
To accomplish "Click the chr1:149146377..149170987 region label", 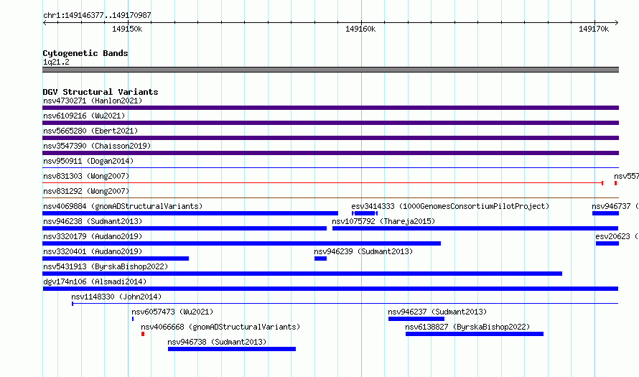I will [97, 16].
